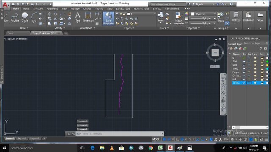The width and height of the screenshot is (271, 152).
Task: Expand the Draw panel dropdown
Action: coord(24,28)
